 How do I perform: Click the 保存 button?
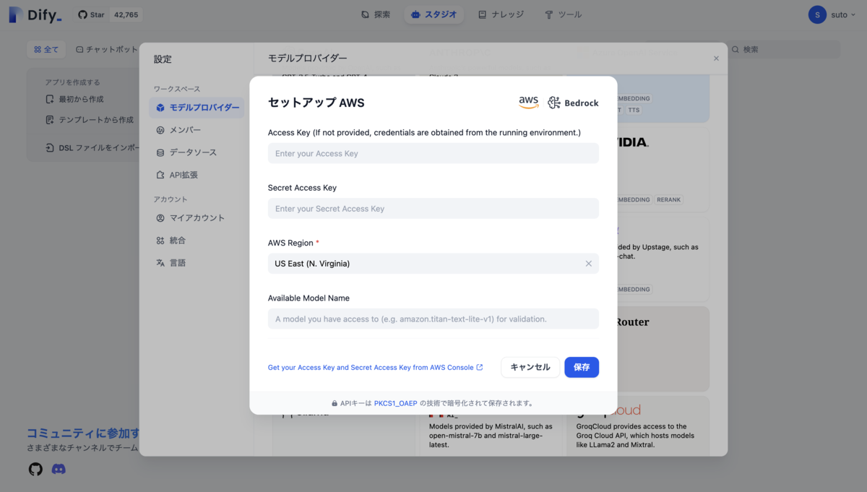tap(582, 367)
